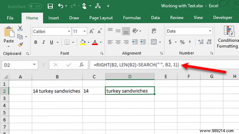The height and width of the screenshot is (134, 239).
Task: Click the Insert Function fx button
Action: point(81,65)
